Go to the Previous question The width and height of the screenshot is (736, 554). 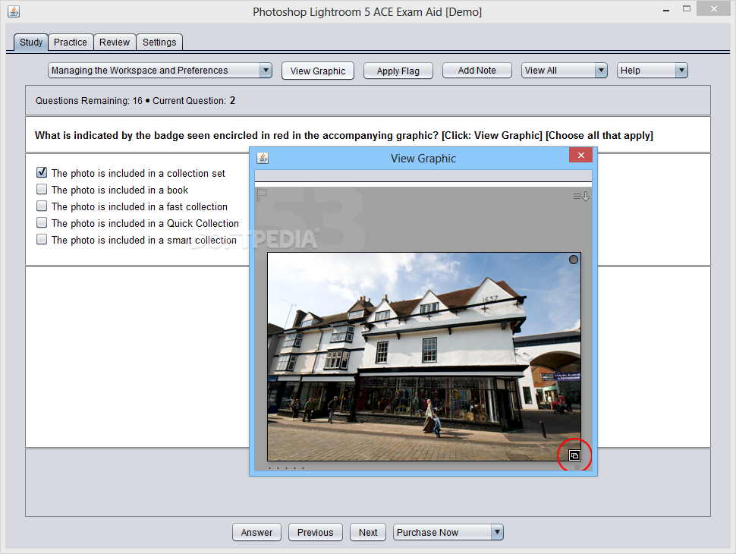click(316, 533)
